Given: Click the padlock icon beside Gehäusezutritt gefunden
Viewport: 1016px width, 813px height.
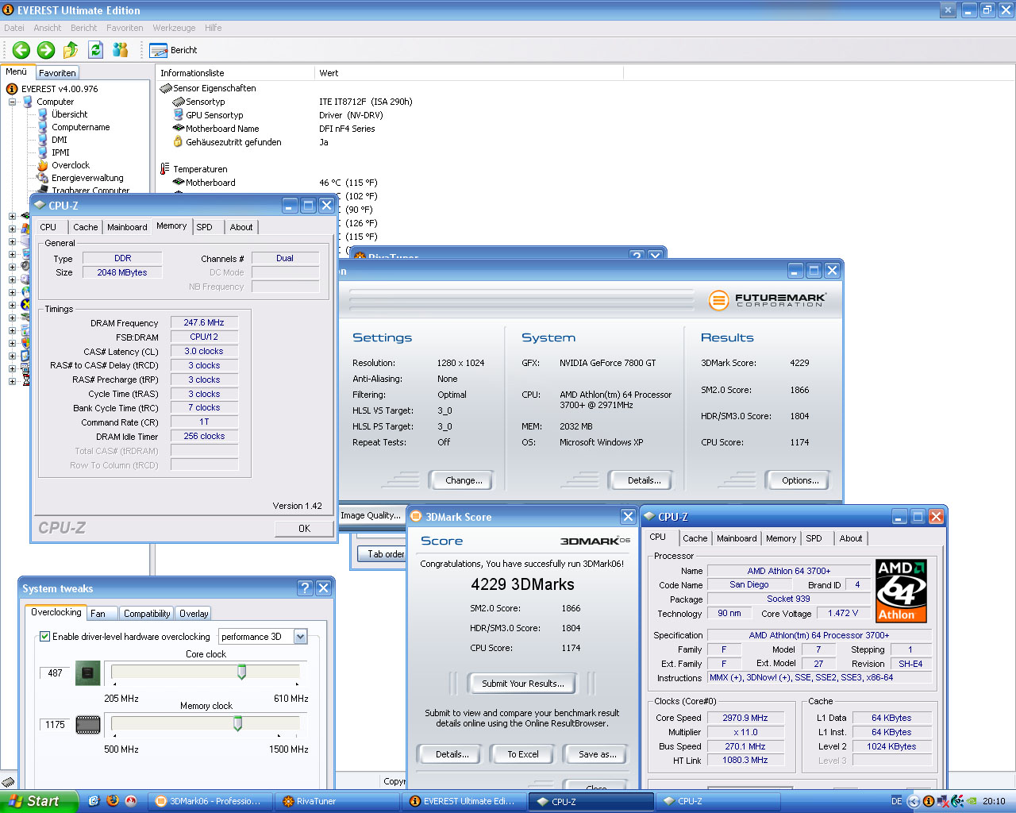Looking at the screenshot, I should coord(179,142).
